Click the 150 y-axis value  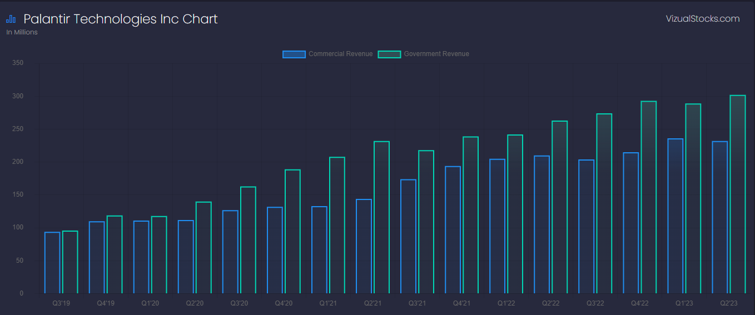point(18,194)
